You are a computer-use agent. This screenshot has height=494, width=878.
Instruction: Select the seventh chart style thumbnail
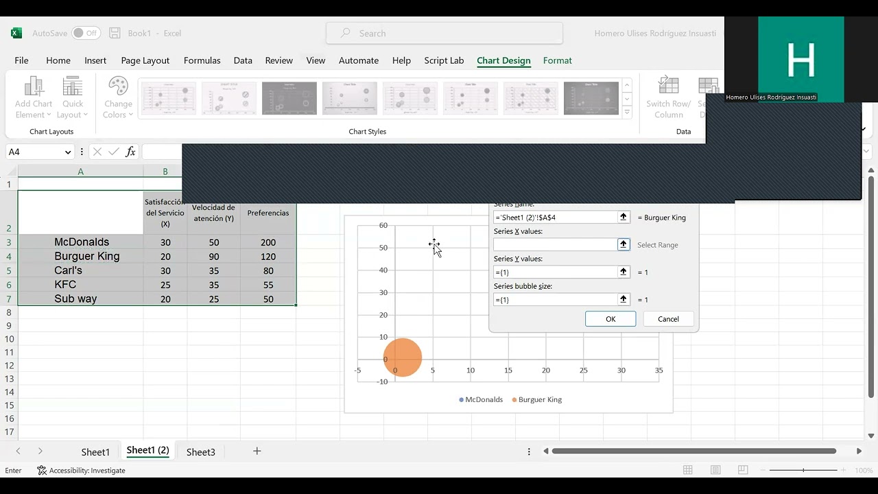(x=531, y=98)
